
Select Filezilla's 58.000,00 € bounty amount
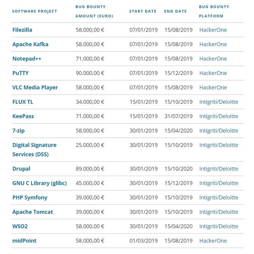(x=90, y=30)
